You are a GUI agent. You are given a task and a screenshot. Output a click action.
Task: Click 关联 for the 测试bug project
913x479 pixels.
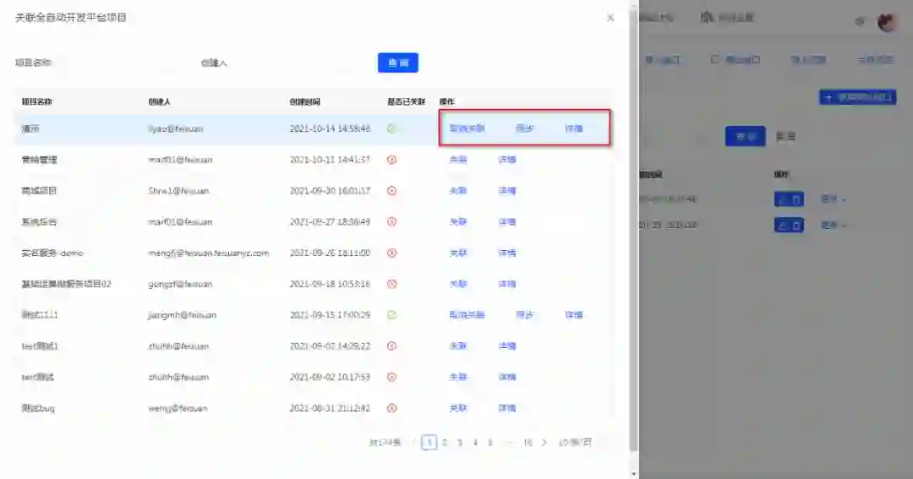[x=458, y=408]
